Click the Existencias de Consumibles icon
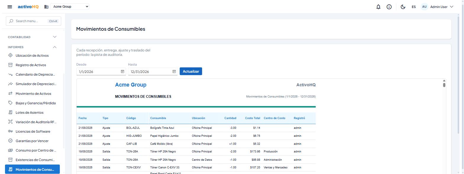 10,160
